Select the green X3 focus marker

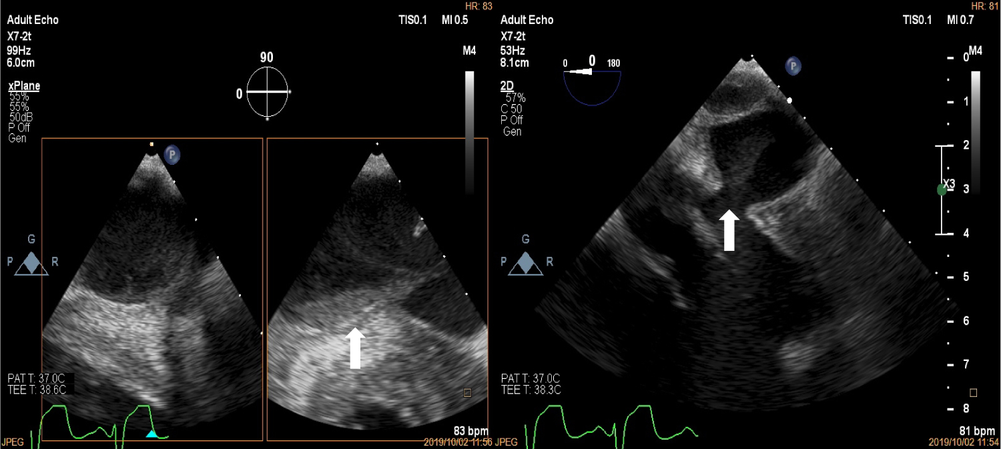pos(942,189)
